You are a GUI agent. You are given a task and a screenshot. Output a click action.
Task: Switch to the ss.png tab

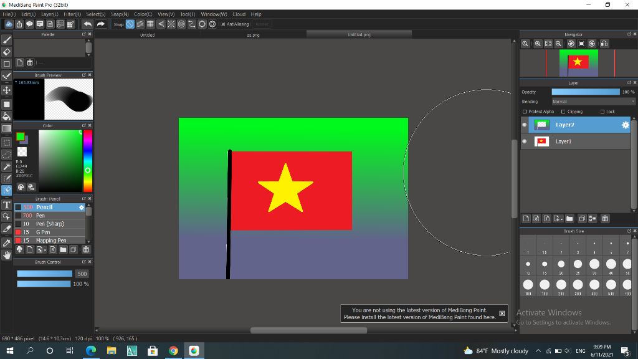[253, 35]
